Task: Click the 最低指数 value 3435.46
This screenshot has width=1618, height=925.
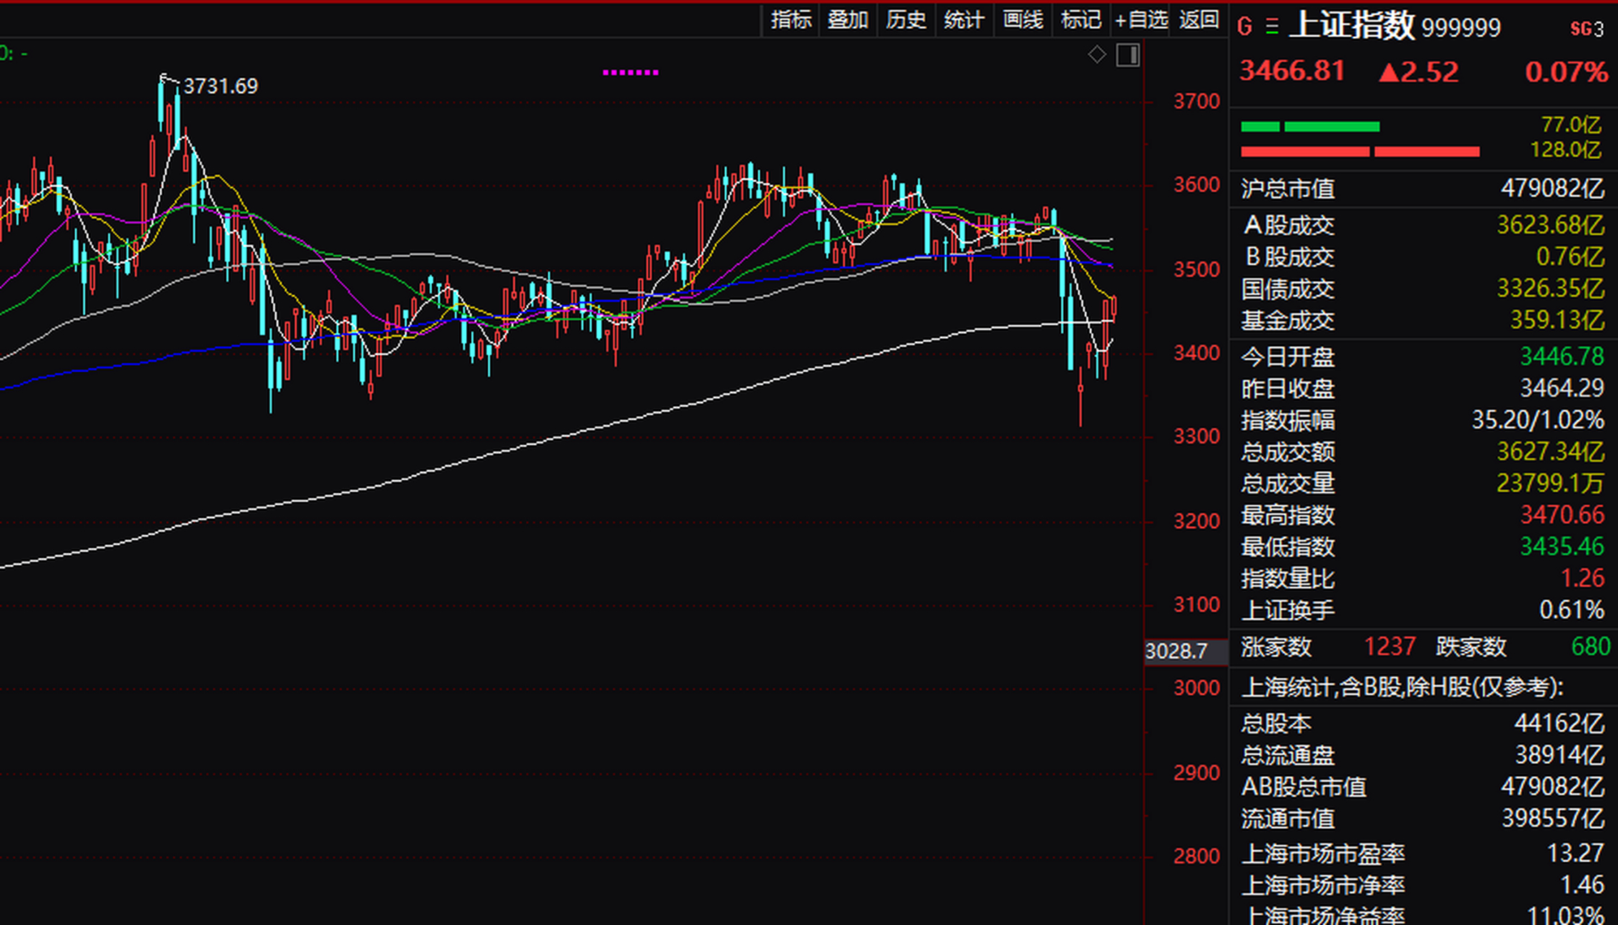Action: point(1562,546)
